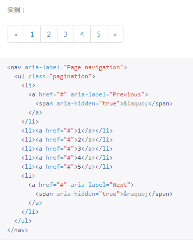Click the code line for list item 2
This screenshot has width=193, height=240.
pyautogui.click(x=67, y=140)
